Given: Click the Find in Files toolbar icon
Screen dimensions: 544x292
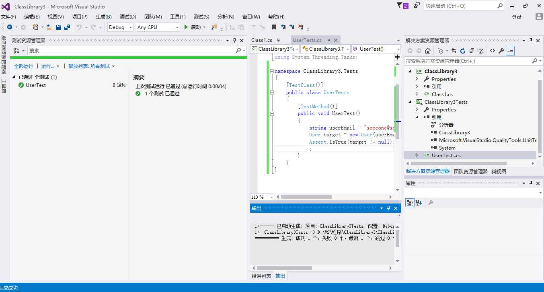Looking at the screenshot, I should click(214, 27).
